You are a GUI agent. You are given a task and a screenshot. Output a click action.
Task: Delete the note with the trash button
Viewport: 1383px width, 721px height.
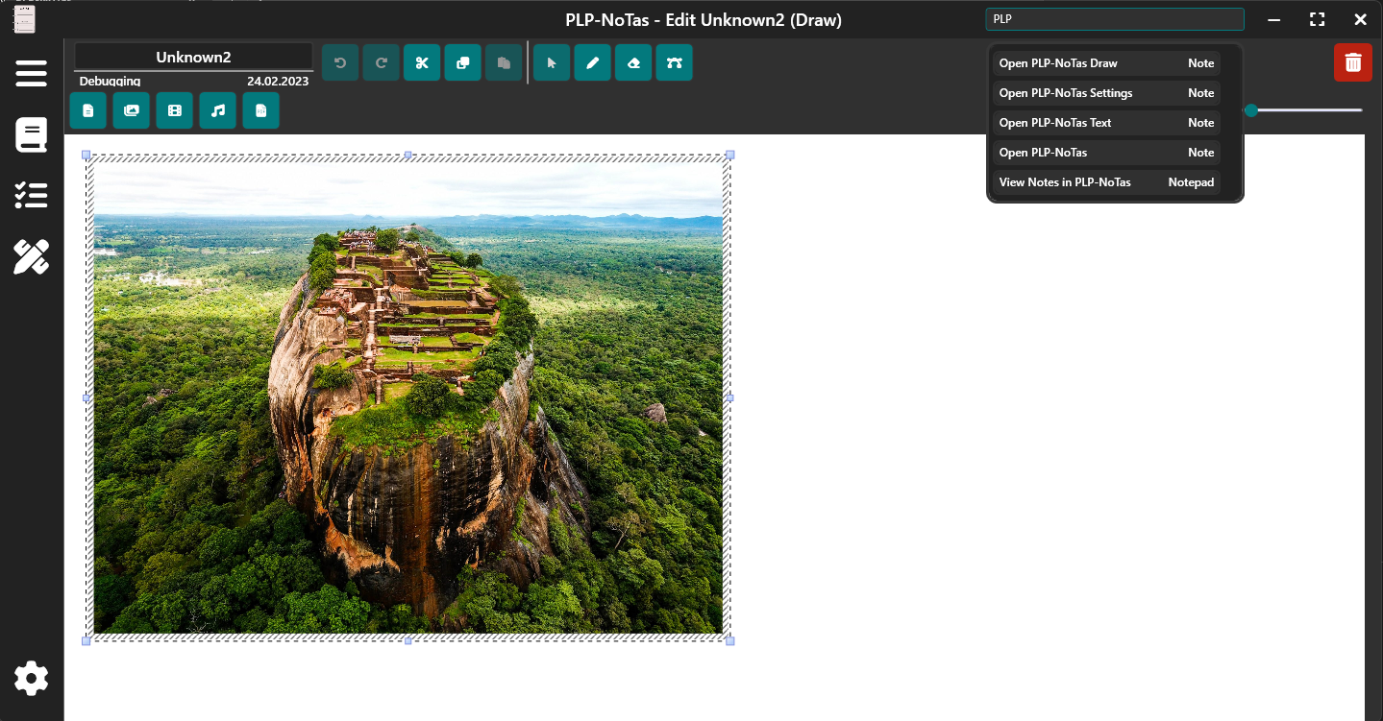tap(1352, 62)
